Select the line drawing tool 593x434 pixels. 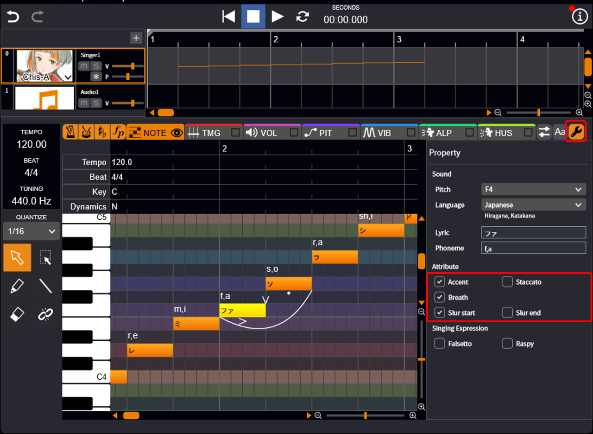pos(45,286)
